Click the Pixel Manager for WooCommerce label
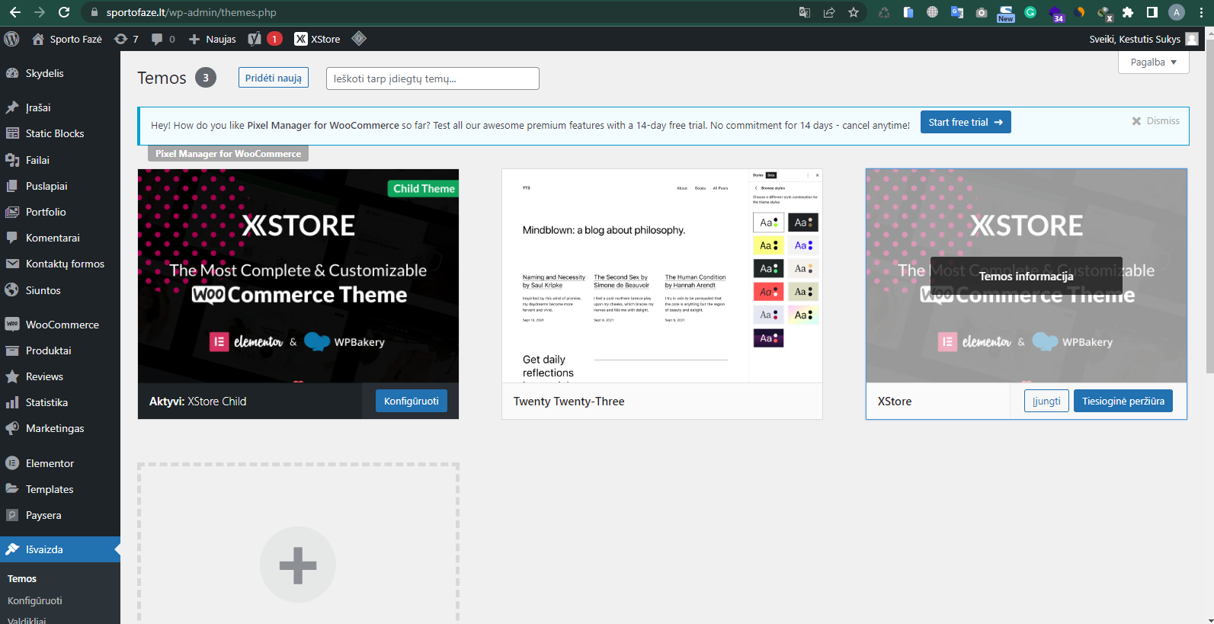The width and height of the screenshot is (1214, 624). click(x=229, y=153)
